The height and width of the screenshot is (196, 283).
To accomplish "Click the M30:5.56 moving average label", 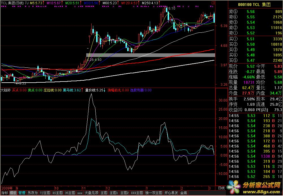I will (91, 3).
